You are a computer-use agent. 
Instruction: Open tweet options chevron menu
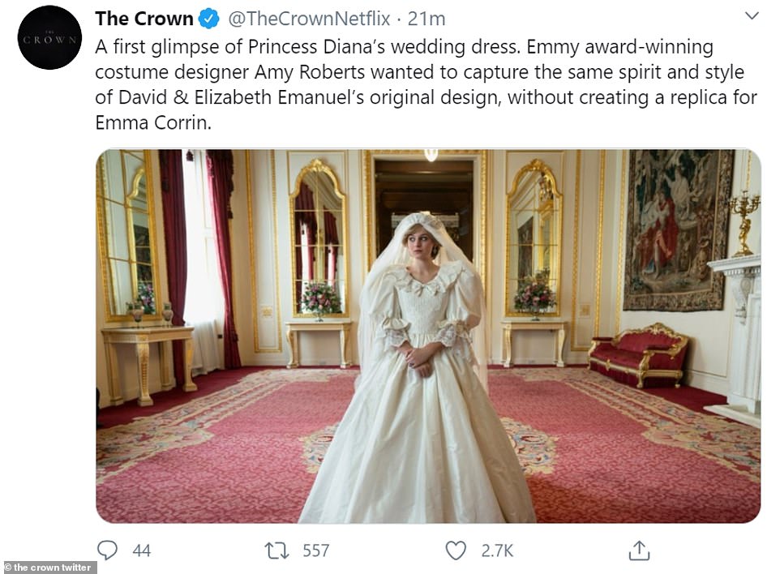point(751,16)
